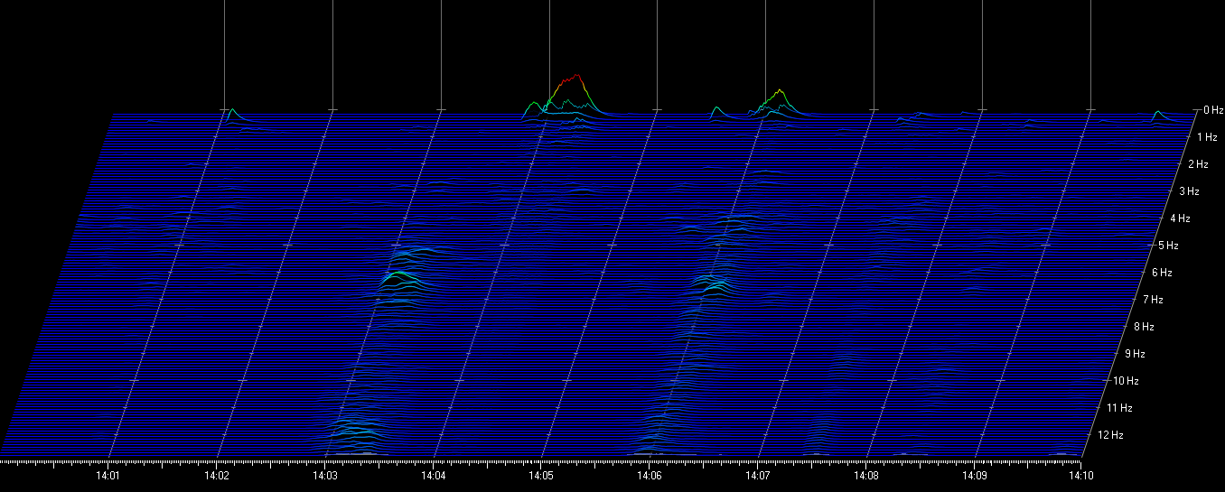This screenshot has height=492, width=1225.
Task: Select the 14:06 time axis label
Action: coord(650,476)
